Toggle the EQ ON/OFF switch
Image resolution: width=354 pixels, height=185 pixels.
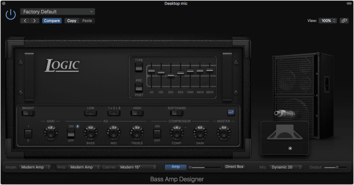[71, 134]
